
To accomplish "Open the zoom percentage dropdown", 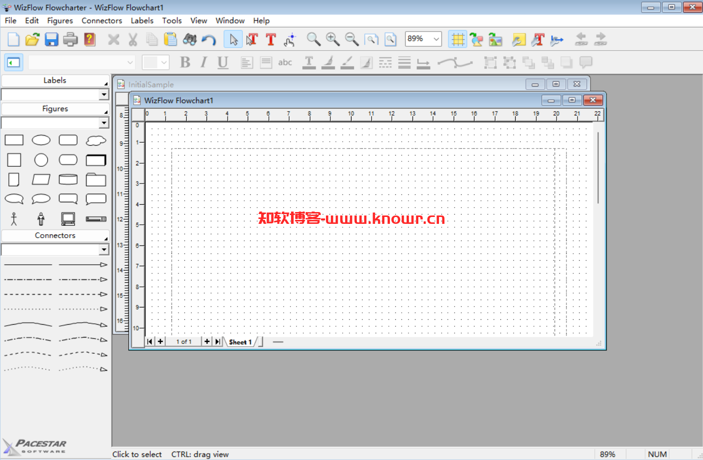I will (436, 39).
